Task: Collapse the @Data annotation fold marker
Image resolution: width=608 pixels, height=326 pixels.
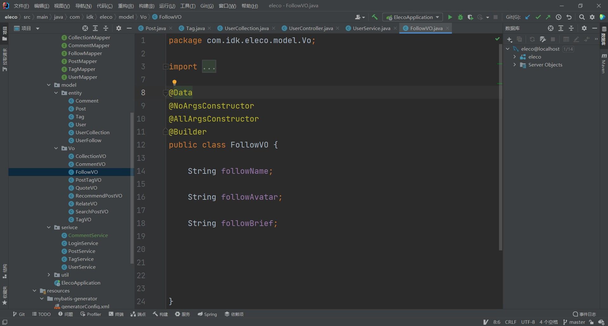Action: (165, 93)
